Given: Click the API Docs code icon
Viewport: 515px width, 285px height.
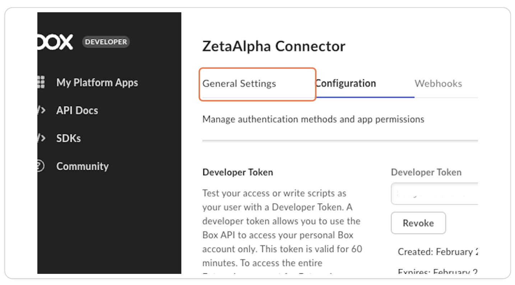Looking at the screenshot, I should point(41,110).
